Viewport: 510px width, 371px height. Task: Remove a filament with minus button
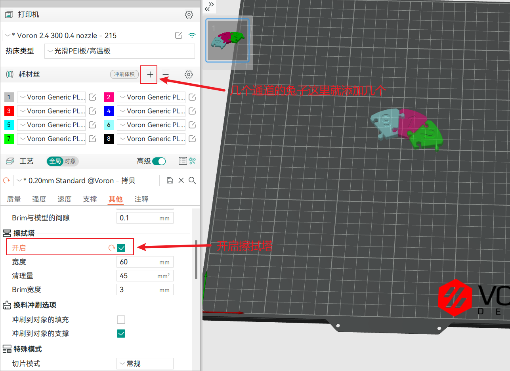(x=166, y=75)
